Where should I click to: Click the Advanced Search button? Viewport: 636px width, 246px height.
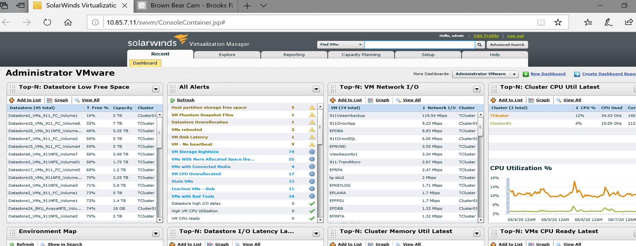coord(507,45)
